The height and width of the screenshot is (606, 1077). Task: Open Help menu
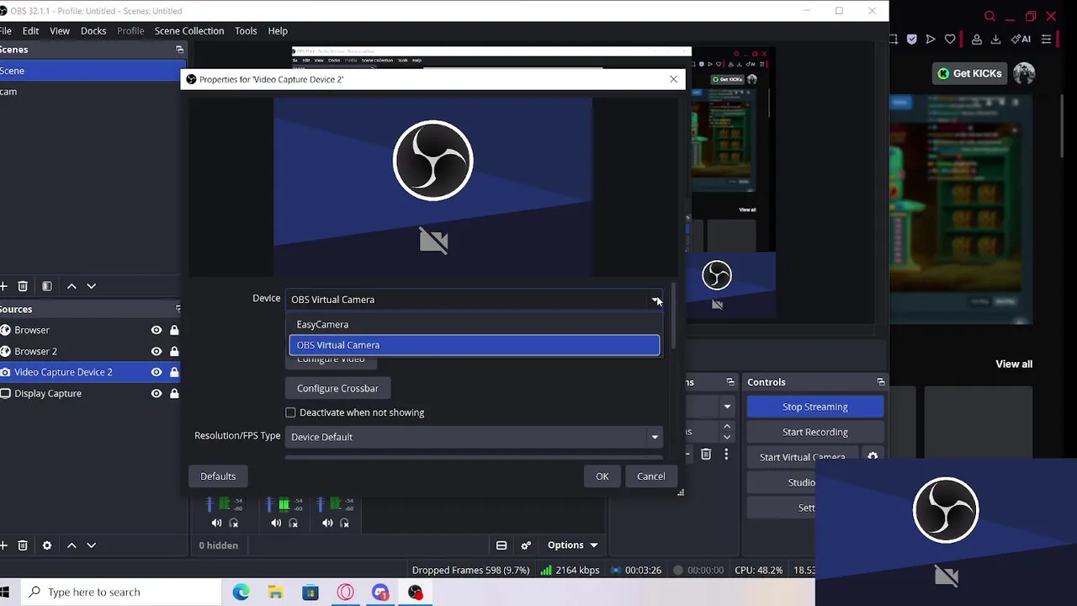click(x=278, y=31)
